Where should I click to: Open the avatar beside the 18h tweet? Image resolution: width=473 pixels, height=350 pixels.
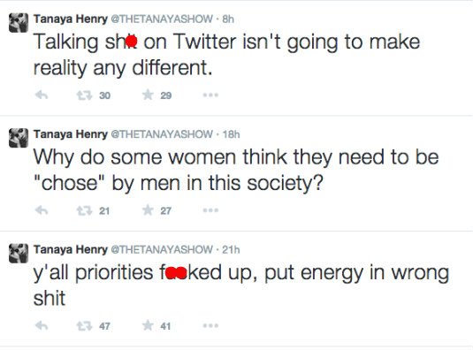(x=19, y=138)
